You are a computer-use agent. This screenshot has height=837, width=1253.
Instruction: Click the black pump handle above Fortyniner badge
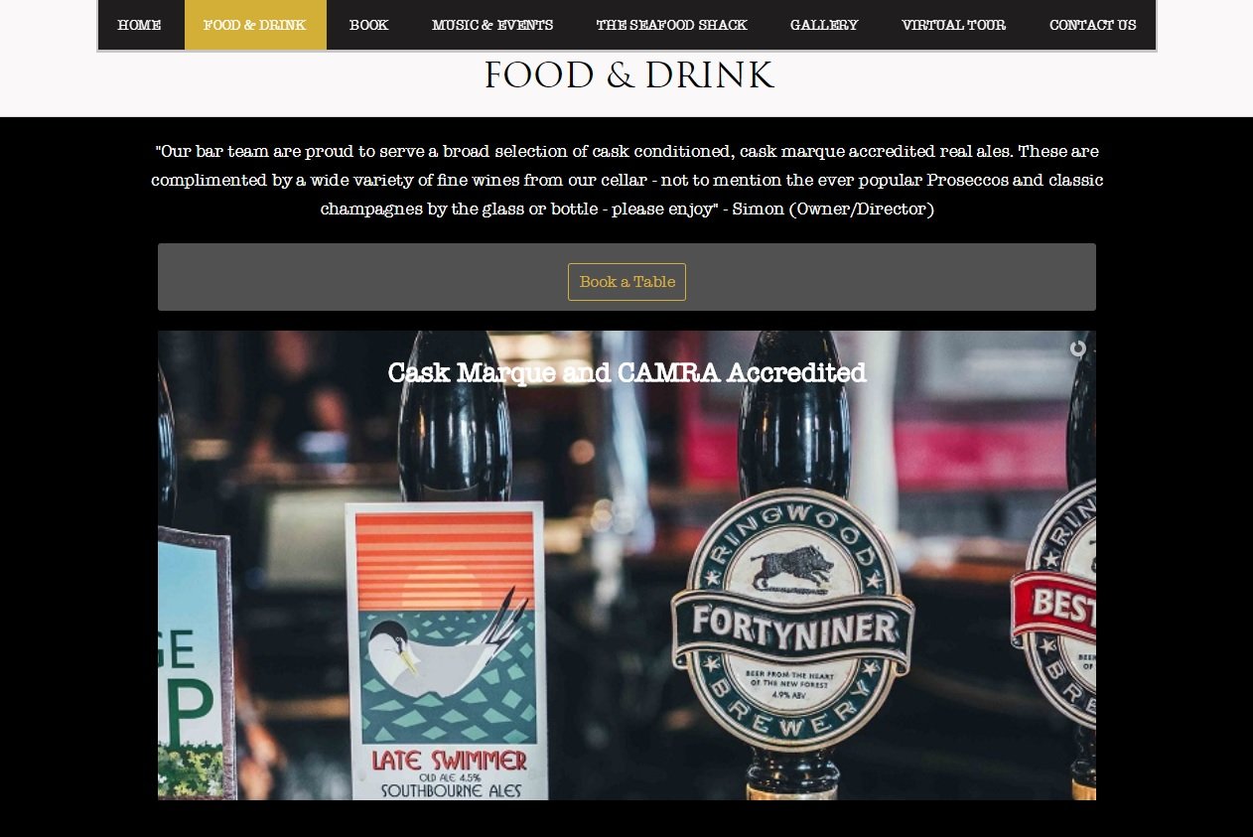point(792,417)
